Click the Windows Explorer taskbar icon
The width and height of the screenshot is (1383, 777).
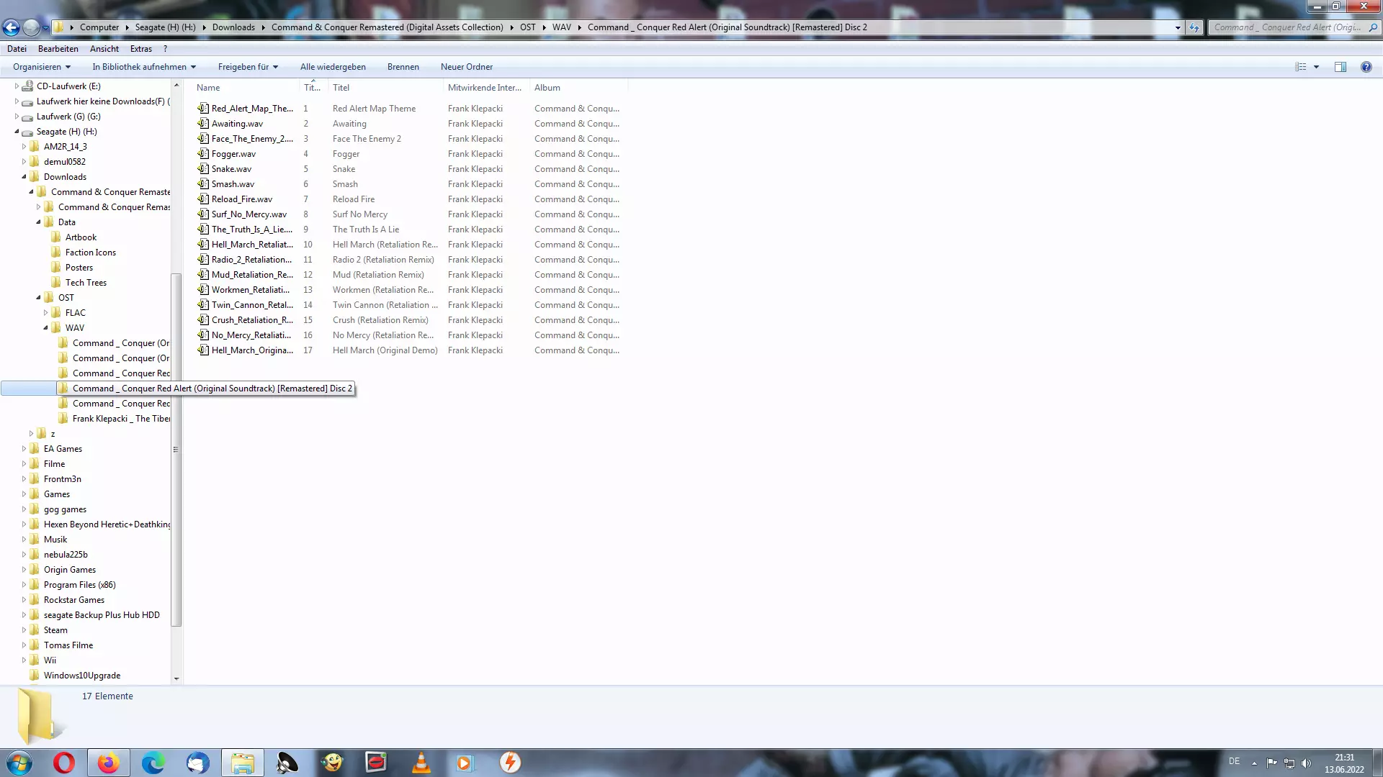pos(243,763)
